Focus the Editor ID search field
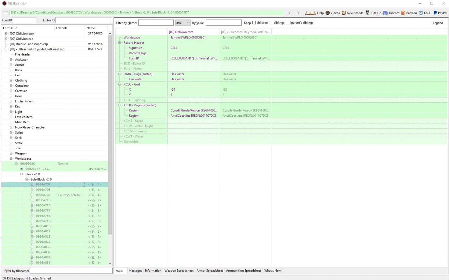Image resolution: width=449 pixels, height=280 pixels. [x=84, y=20]
